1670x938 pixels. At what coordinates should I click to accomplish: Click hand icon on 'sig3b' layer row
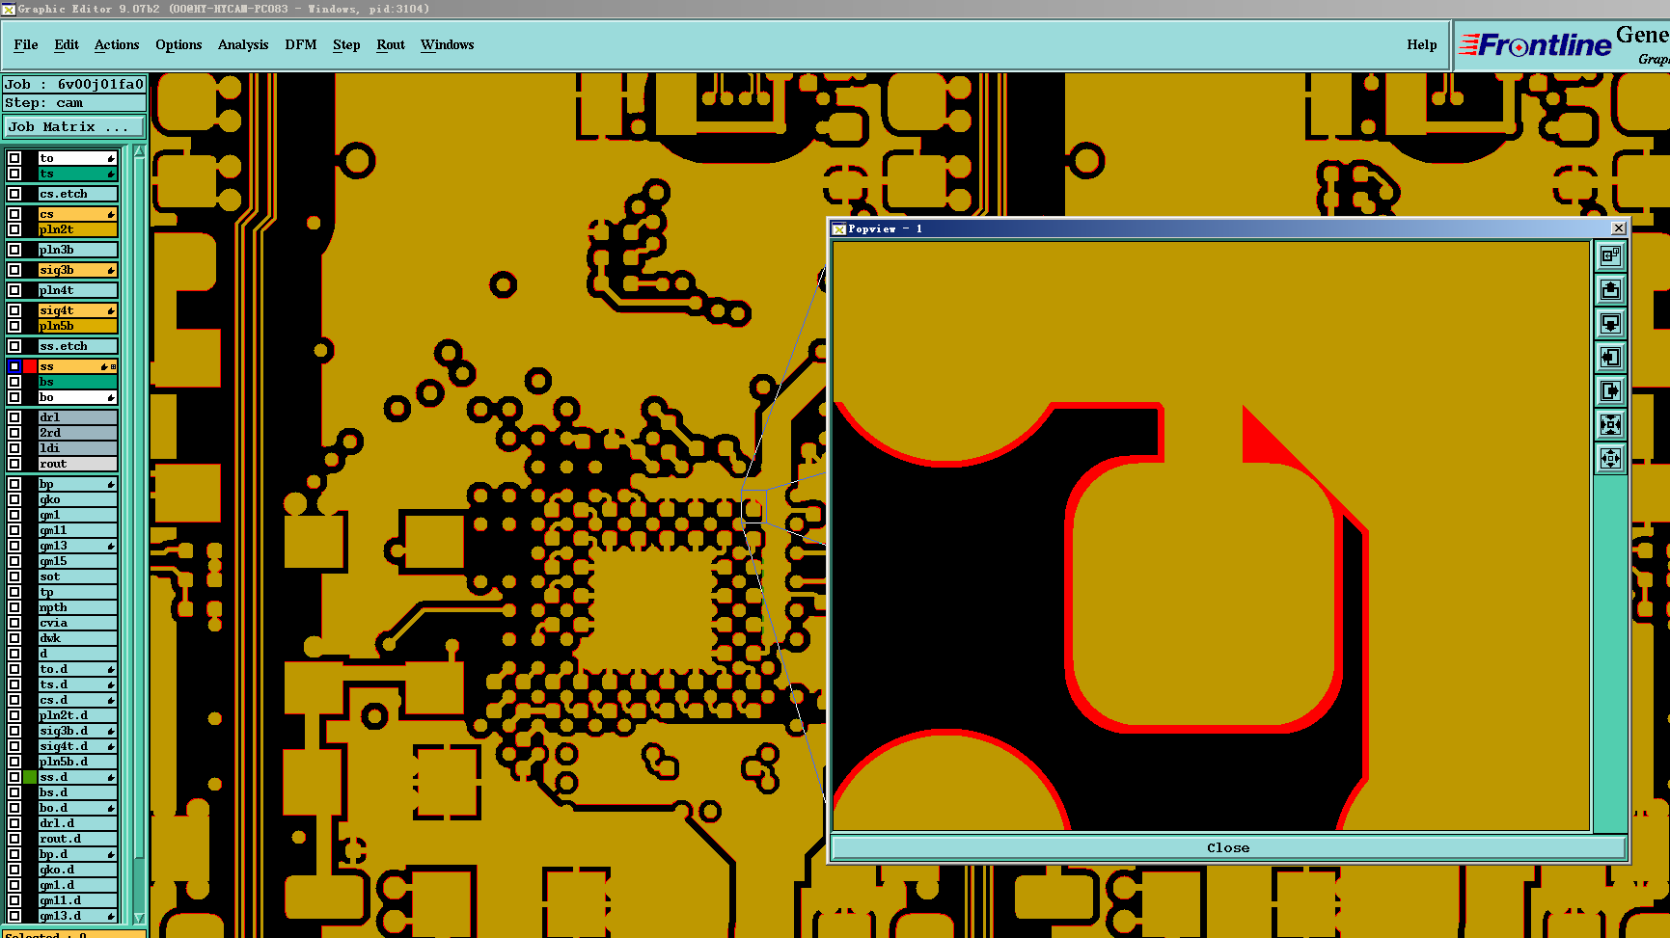(111, 270)
